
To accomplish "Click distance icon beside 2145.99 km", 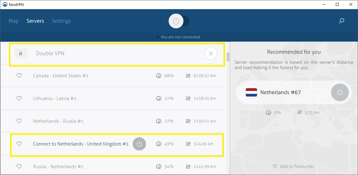I will [188, 167].
